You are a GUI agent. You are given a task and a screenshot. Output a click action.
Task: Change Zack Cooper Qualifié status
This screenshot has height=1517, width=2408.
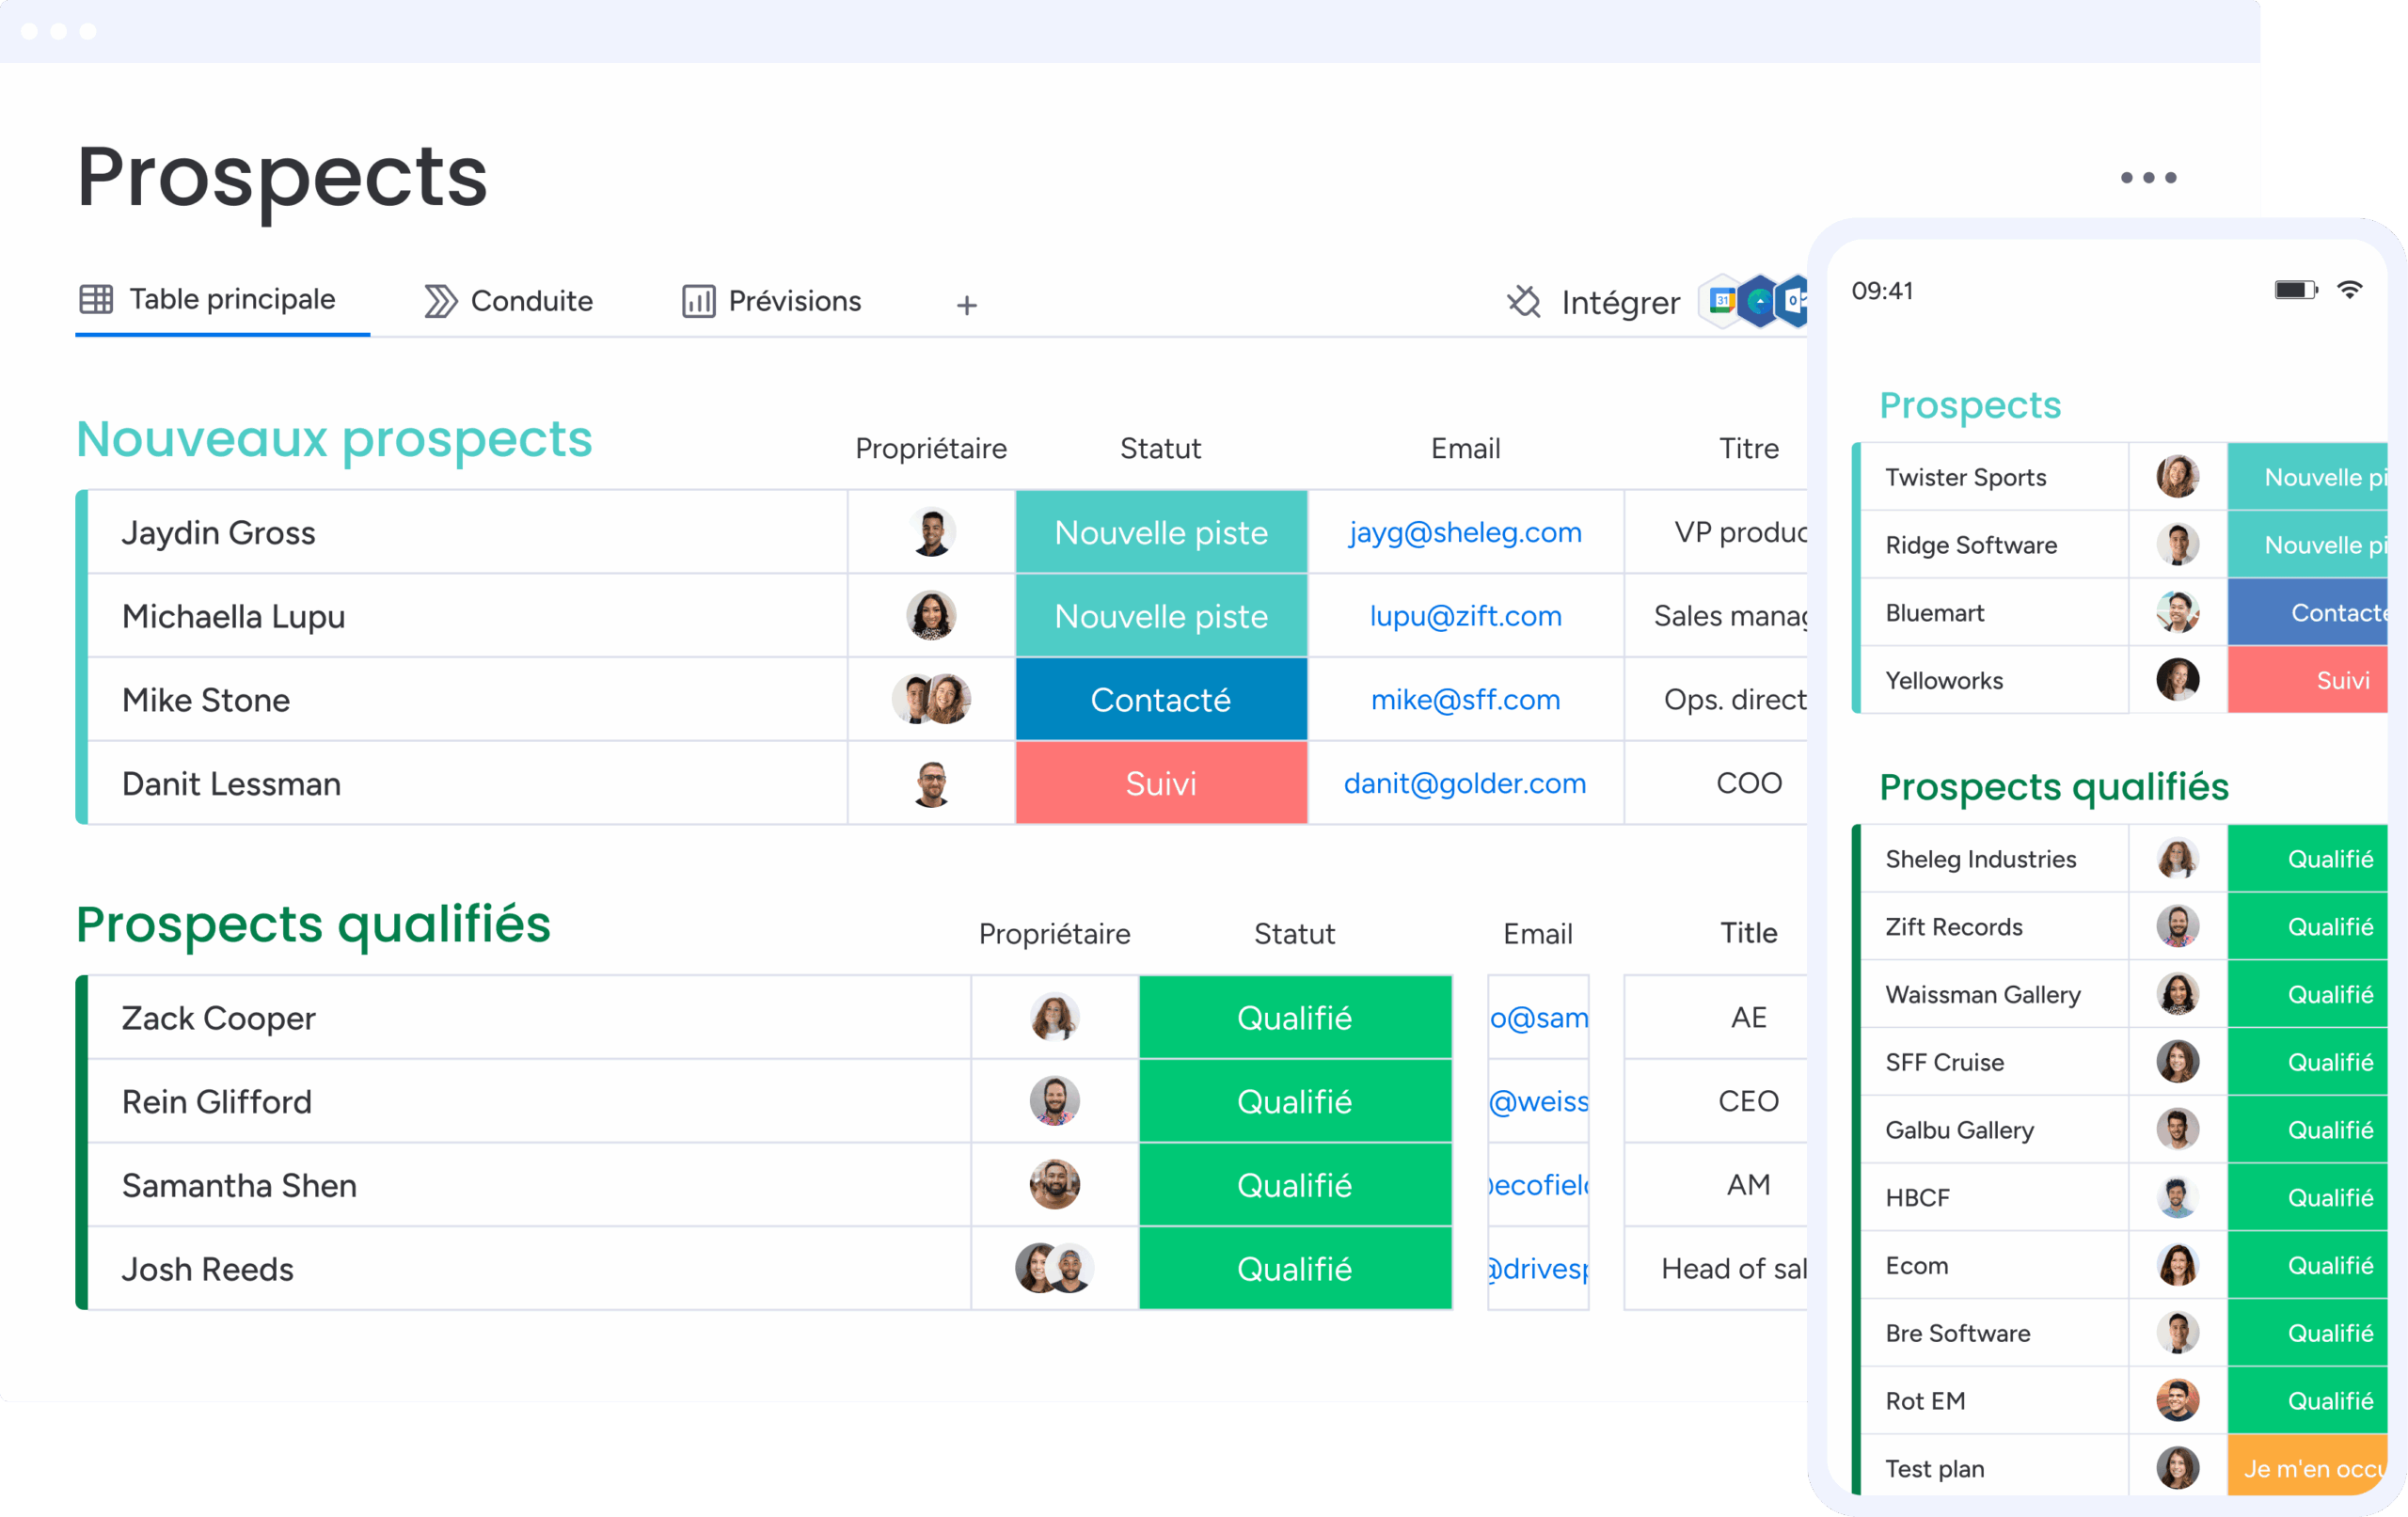coord(1295,1017)
